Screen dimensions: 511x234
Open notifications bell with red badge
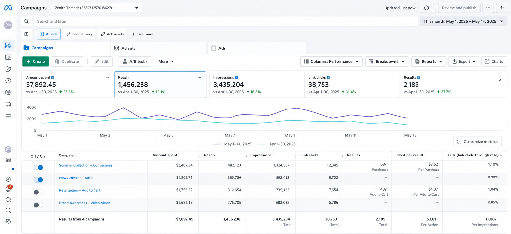point(8,189)
